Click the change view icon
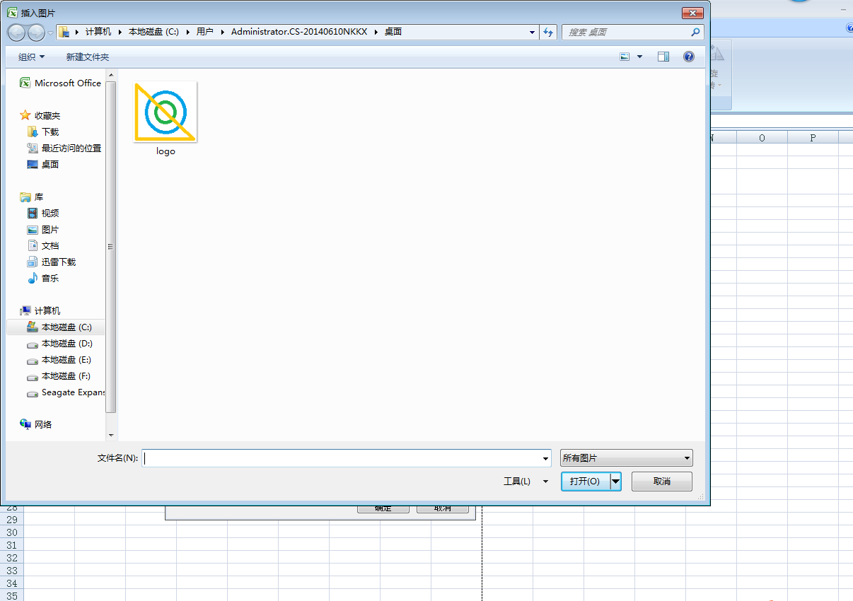 tap(625, 57)
